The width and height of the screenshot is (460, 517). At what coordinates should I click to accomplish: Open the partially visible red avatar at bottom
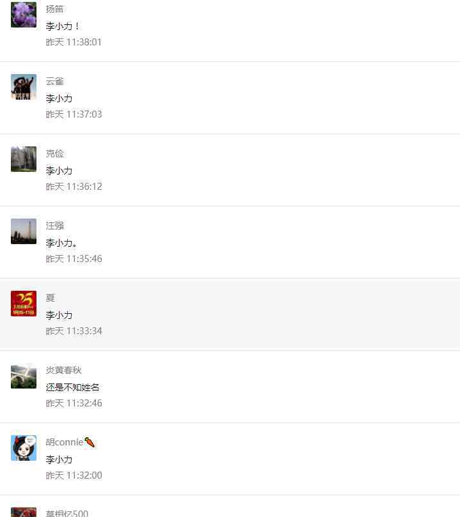(24, 512)
